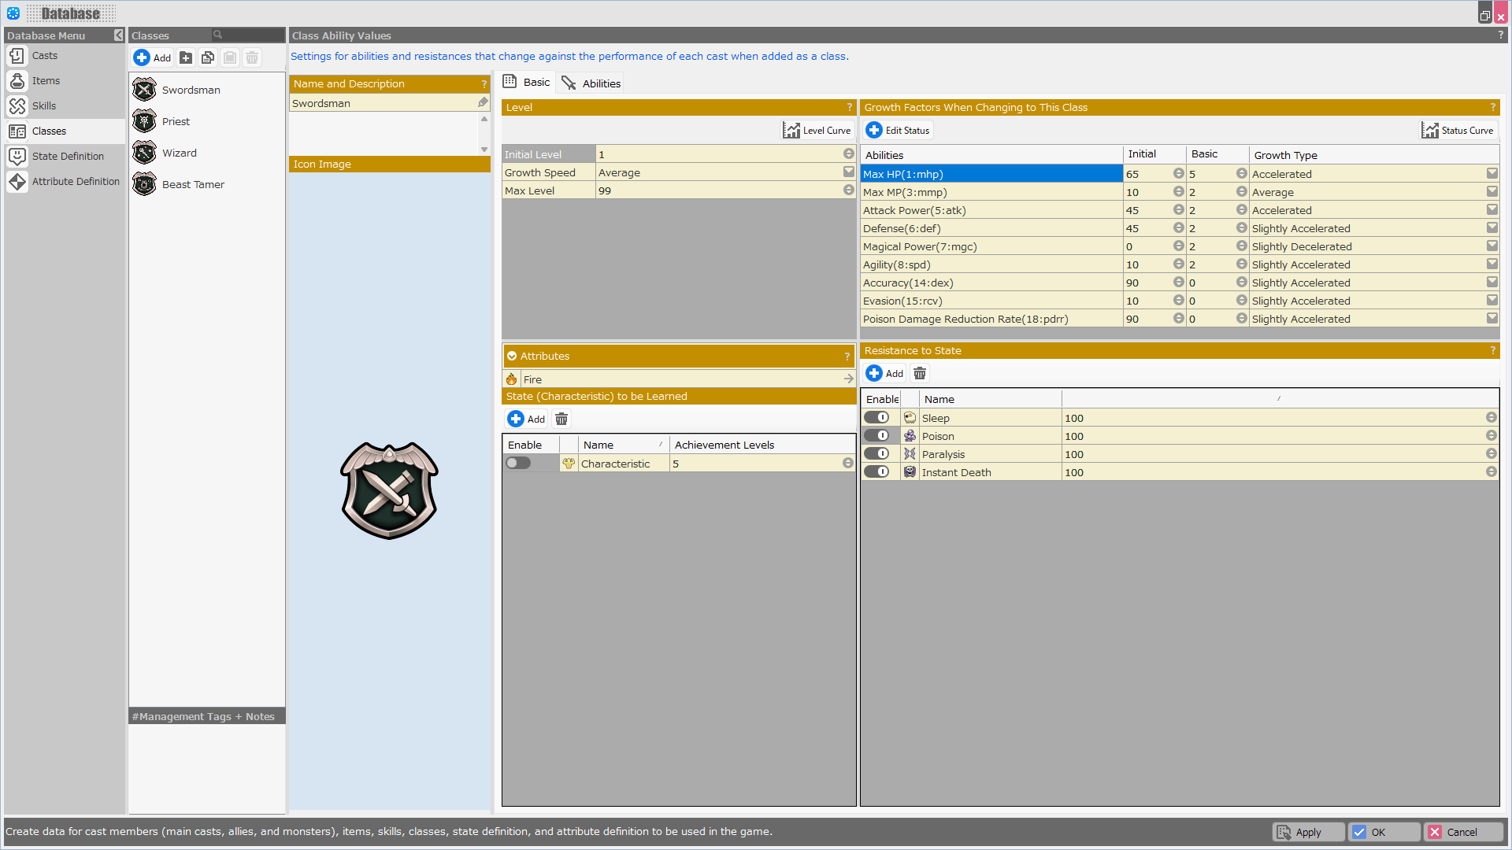1512x850 pixels.
Task: Open Growth Type dropdown for Max MP
Action: tap(1492, 192)
